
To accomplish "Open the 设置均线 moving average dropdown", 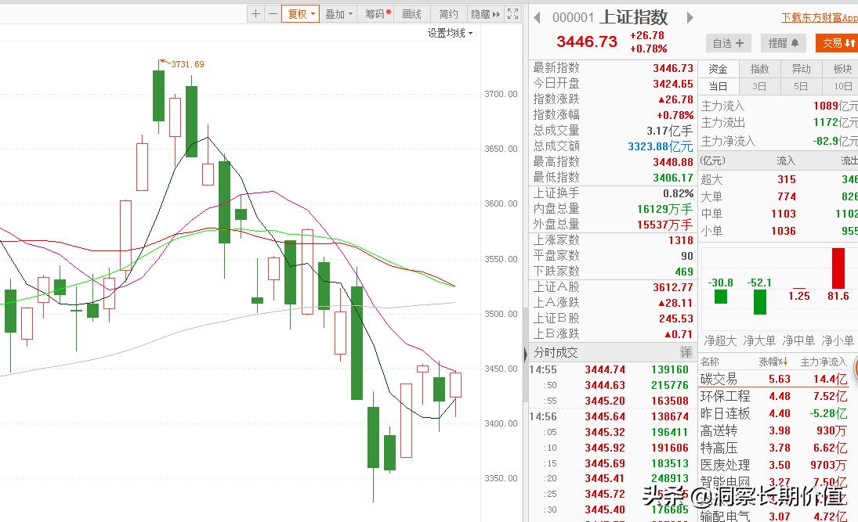I will [x=450, y=34].
